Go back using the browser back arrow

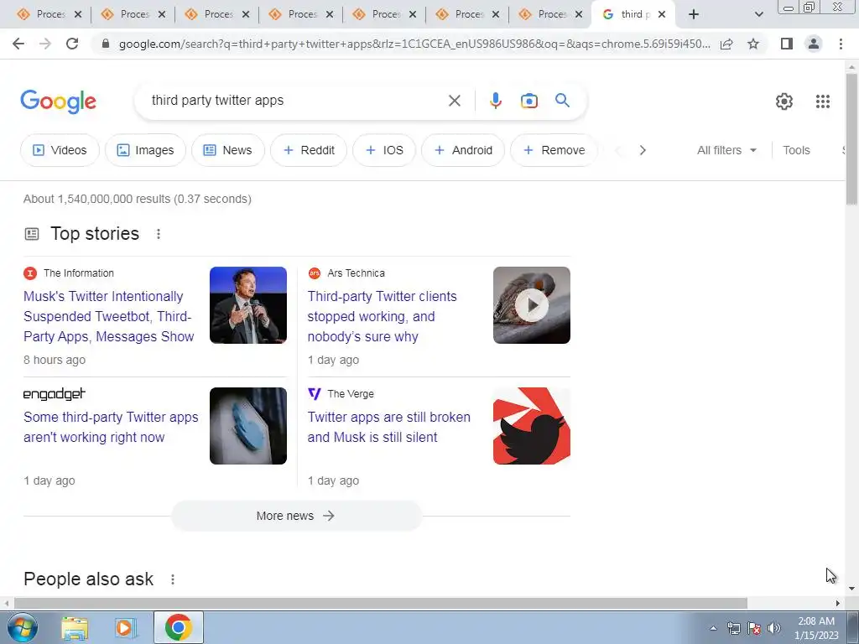[x=18, y=44]
